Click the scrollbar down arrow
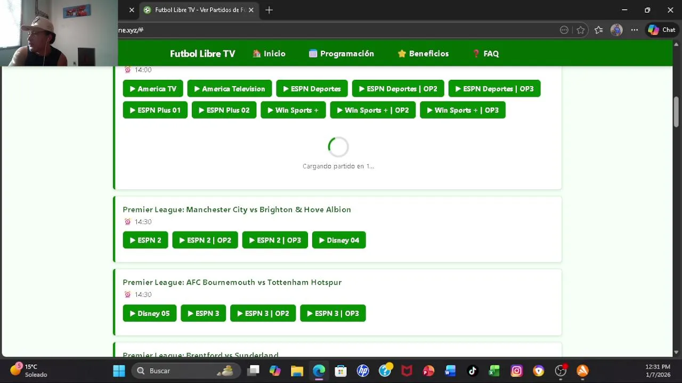The width and height of the screenshot is (682, 383). [x=676, y=352]
